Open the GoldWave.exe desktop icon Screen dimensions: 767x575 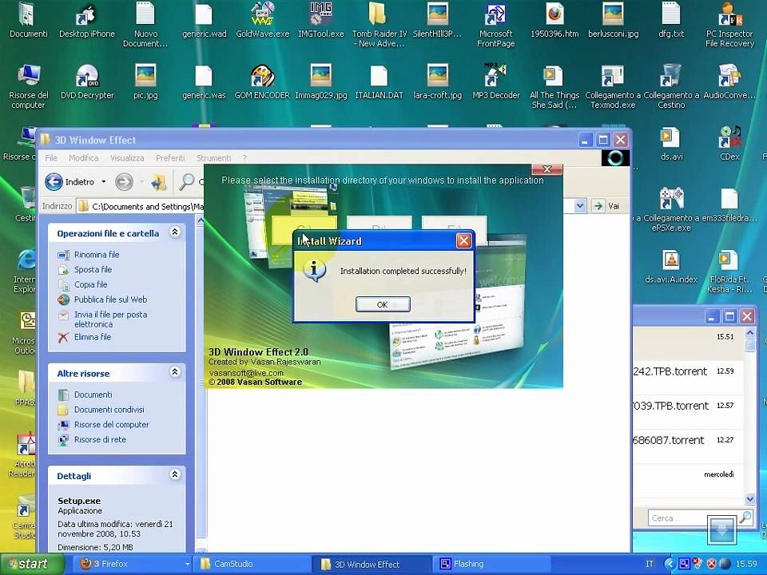263,21
